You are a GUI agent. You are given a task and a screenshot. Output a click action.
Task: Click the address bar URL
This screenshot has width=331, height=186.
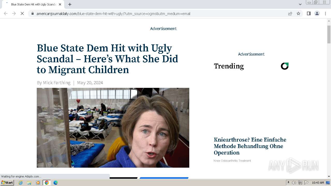click(x=113, y=14)
